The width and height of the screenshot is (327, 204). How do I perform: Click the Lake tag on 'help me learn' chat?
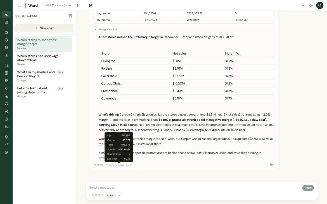click(x=60, y=89)
